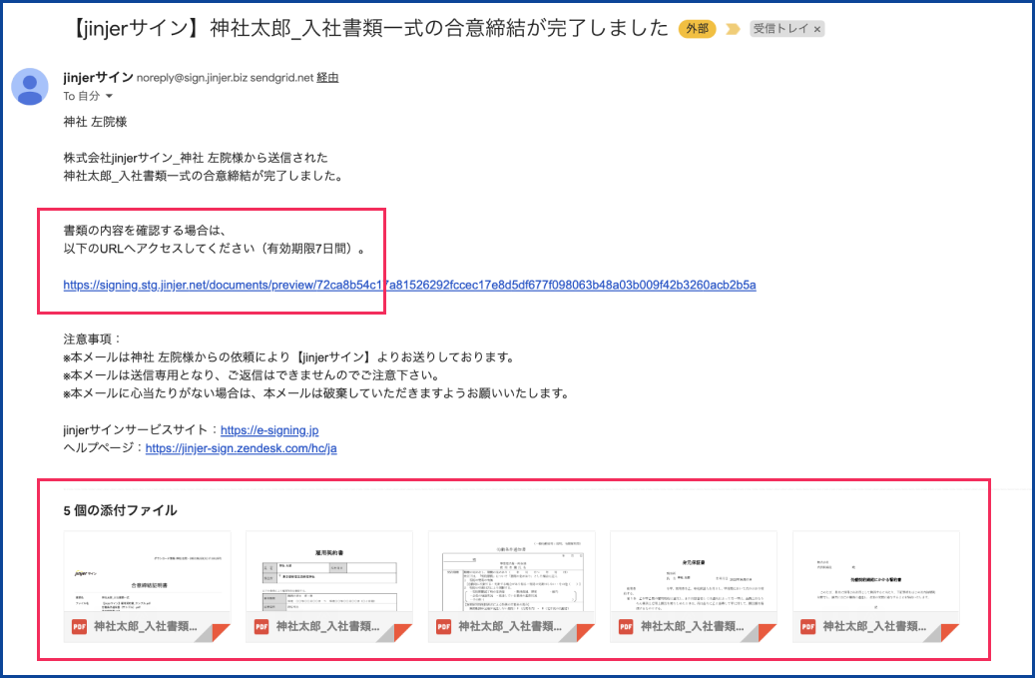The image size is (1035, 678).
Task: Expand recipient details arrow next to To 自分
Action: [109, 97]
